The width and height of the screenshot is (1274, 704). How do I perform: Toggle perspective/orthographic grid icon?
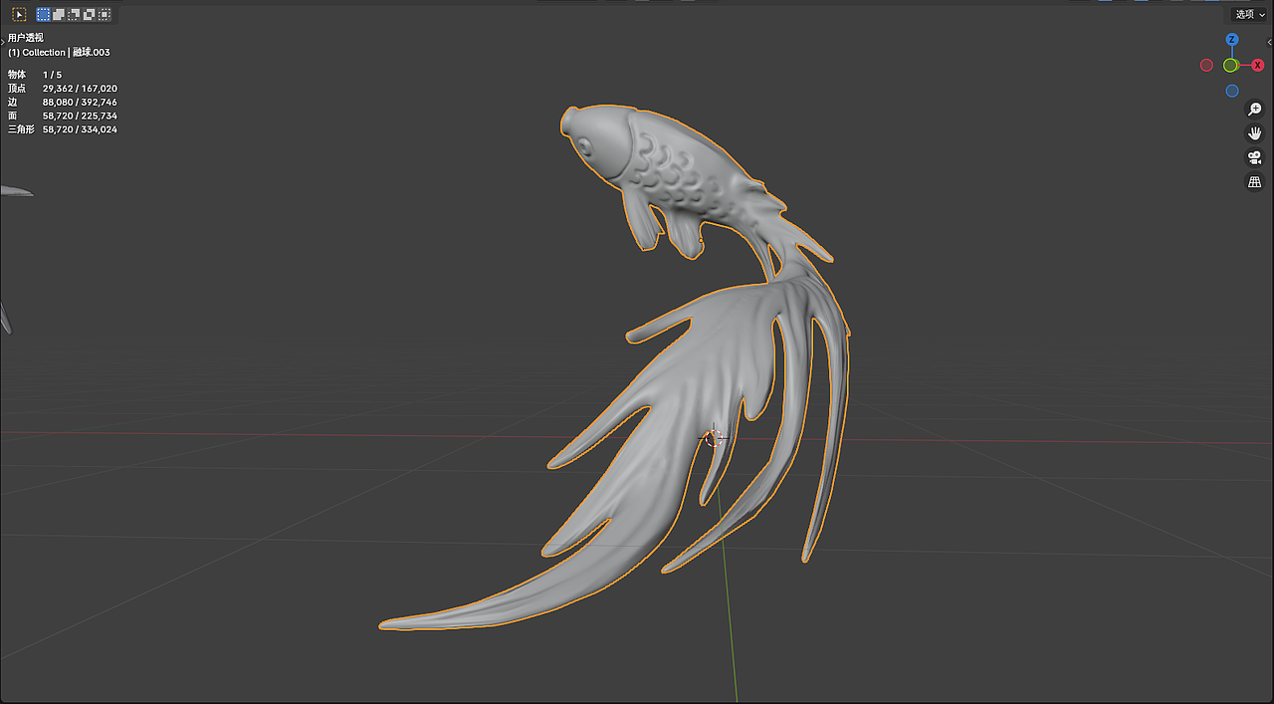pyautogui.click(x=1255, y=182)
